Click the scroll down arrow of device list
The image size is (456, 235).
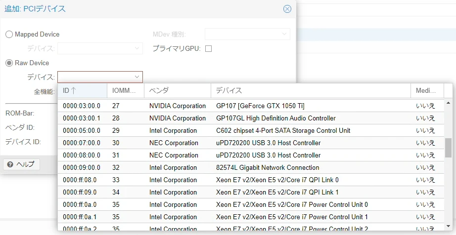[448, 226]
